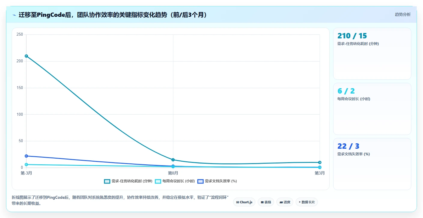Click the blue 22 data point at 第-3月
This screenshot has width=423, height=218.
point(26,156)
